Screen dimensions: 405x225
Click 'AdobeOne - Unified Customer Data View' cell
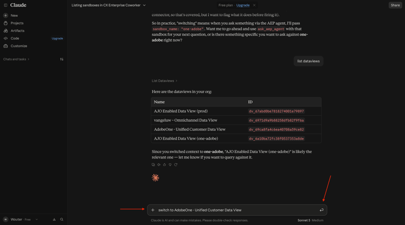coord(190,129)
